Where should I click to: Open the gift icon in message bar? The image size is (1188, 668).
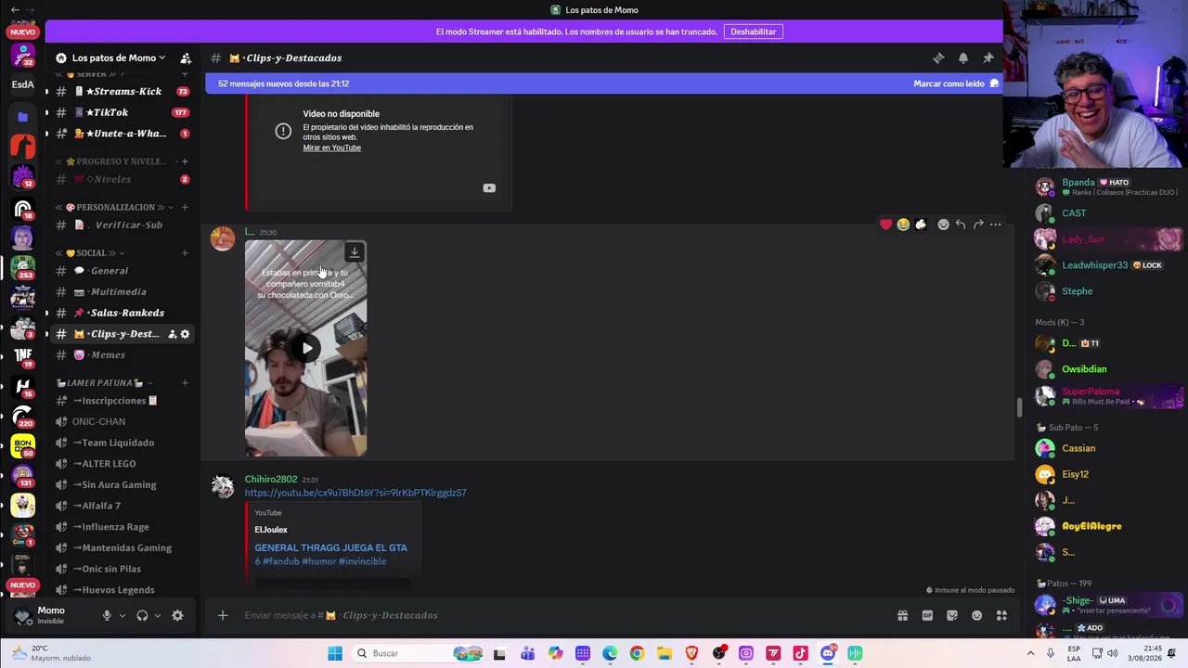(x=902, y=615)
